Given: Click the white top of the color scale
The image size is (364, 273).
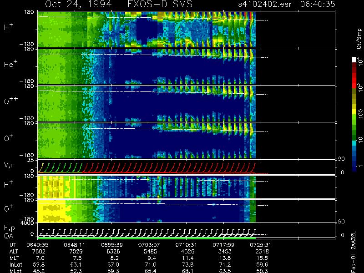Looking at the screenshot, I should coord(354,60).
